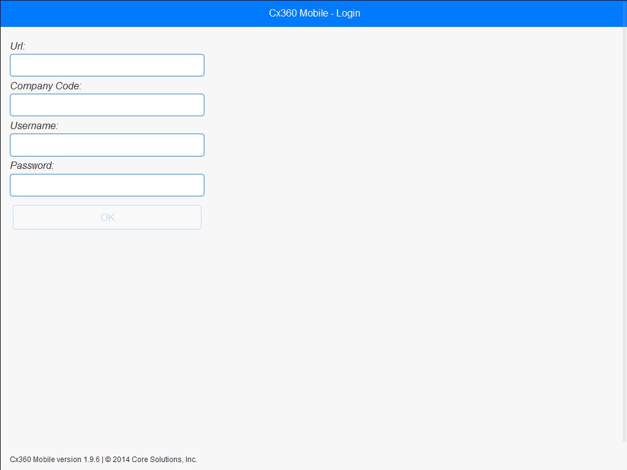Focus the topmost entry field on the form

tap(107, 65)
